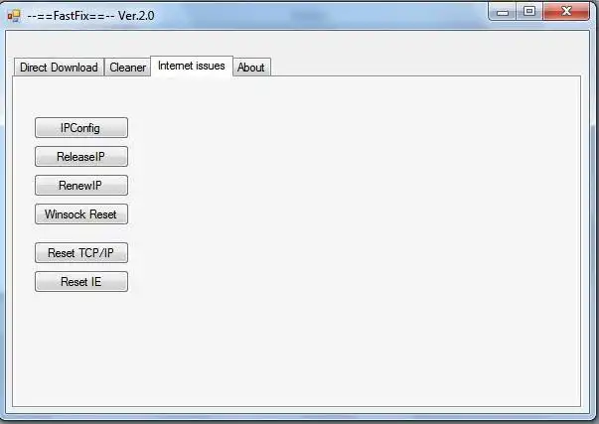Click blank tab strip space beside About tab
The width and height of the screenshot is (599, 424).
424,67
